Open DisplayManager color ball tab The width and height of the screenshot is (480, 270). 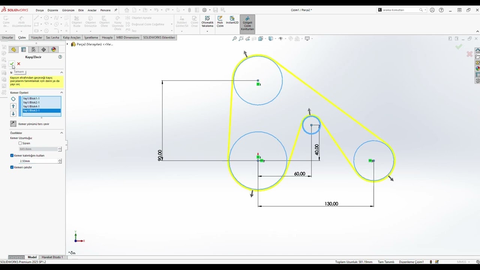pyautogui.click(x=54, y=49)
